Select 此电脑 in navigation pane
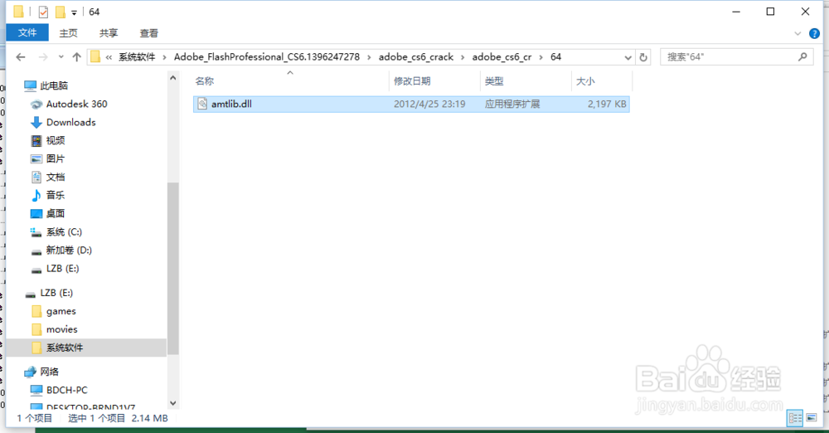The width and height of the screenshot is (829, 433). tap(54, 85)
